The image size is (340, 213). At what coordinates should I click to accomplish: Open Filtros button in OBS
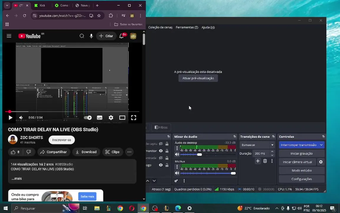pos(161,128)
